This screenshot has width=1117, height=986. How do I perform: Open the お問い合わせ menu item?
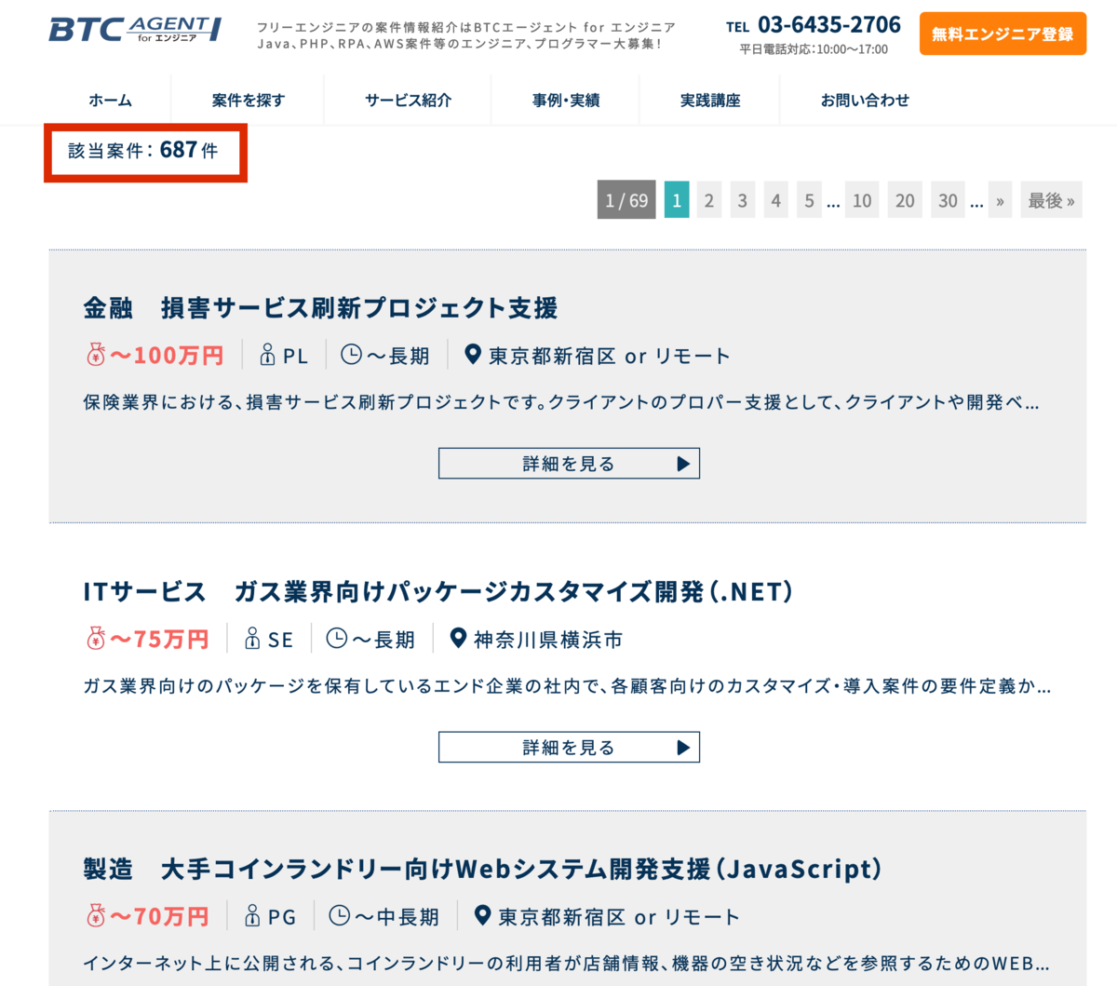(865, 100)
